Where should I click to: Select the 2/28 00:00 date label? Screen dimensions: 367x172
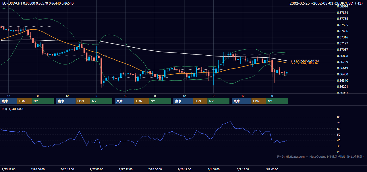pyautogui.click(x=155, y=169)
